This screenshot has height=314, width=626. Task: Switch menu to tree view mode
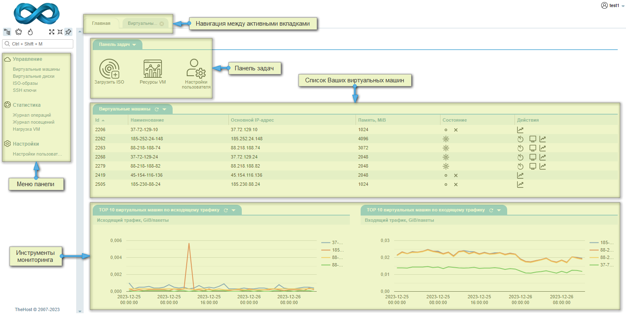click(x=7, y=32)
